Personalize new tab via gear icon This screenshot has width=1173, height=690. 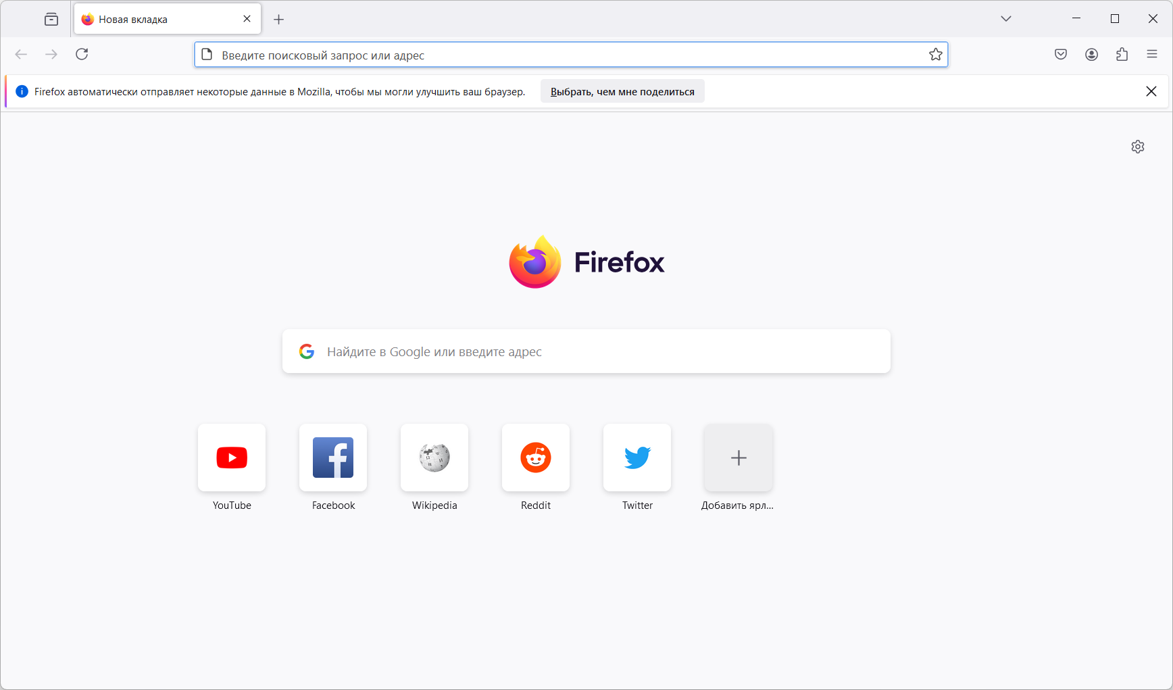pyautogui.click(x=1138, y=147)
